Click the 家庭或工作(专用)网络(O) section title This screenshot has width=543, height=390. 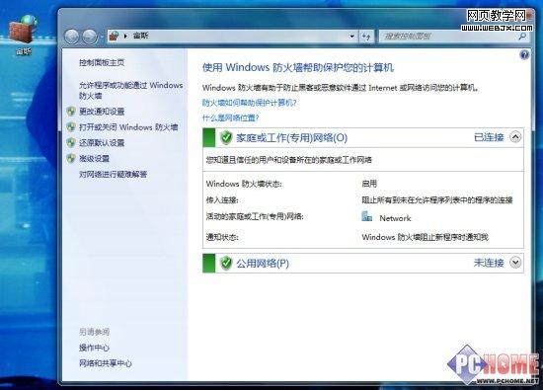[x=291, y=138]
